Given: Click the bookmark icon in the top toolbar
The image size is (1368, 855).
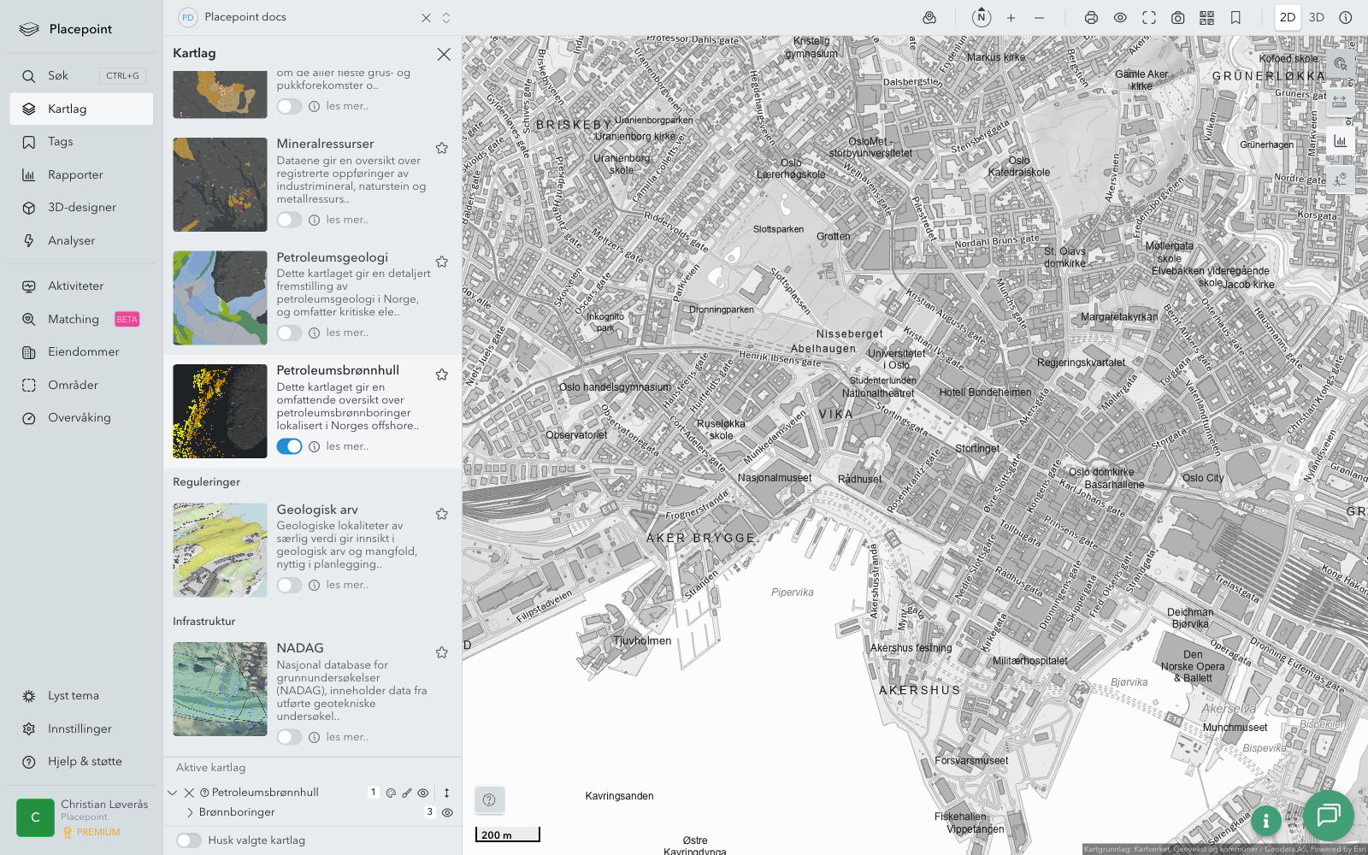Looking at the screenshot, I should click(1235, 18).
